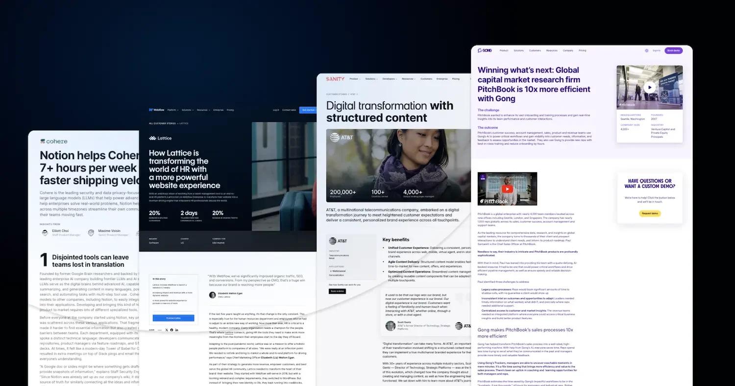Open the Enterprise menu item on Webflow
Screen dimensions: 735x386
coord(218,110)
